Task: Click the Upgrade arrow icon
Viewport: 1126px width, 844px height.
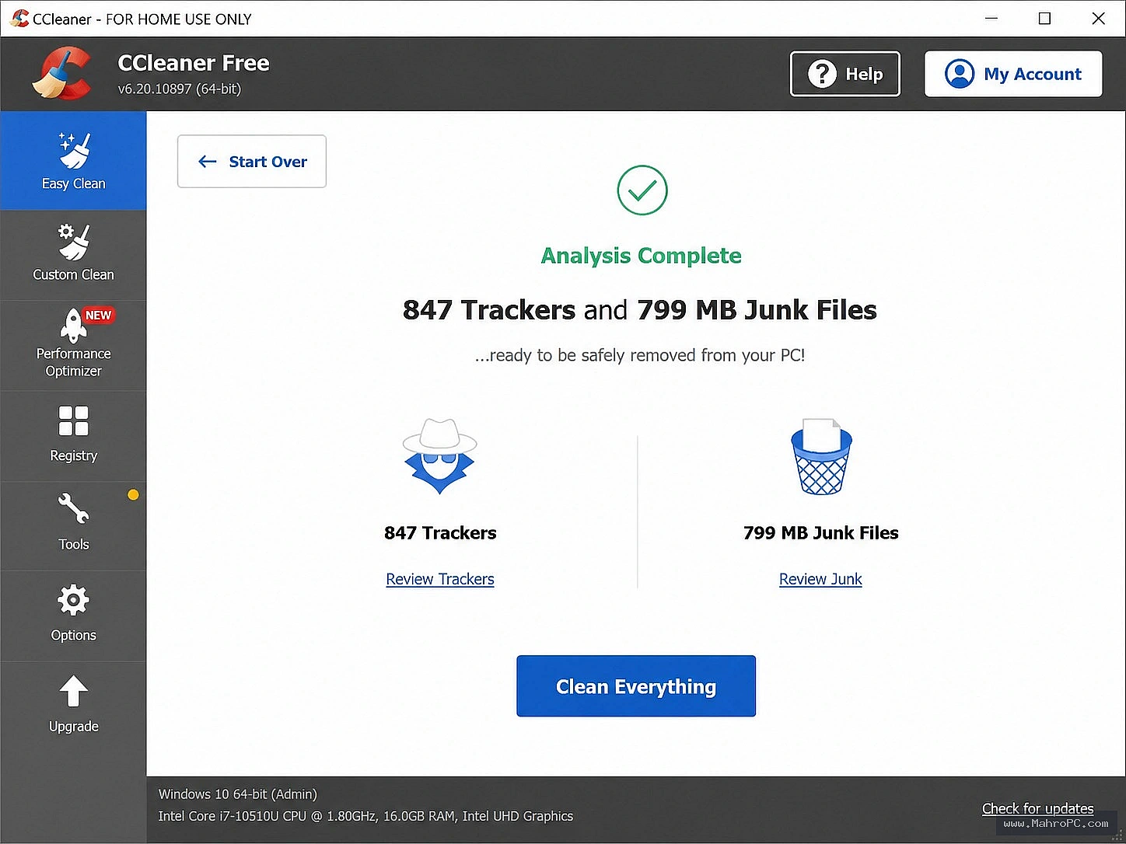Action: [x=74, y=691]
